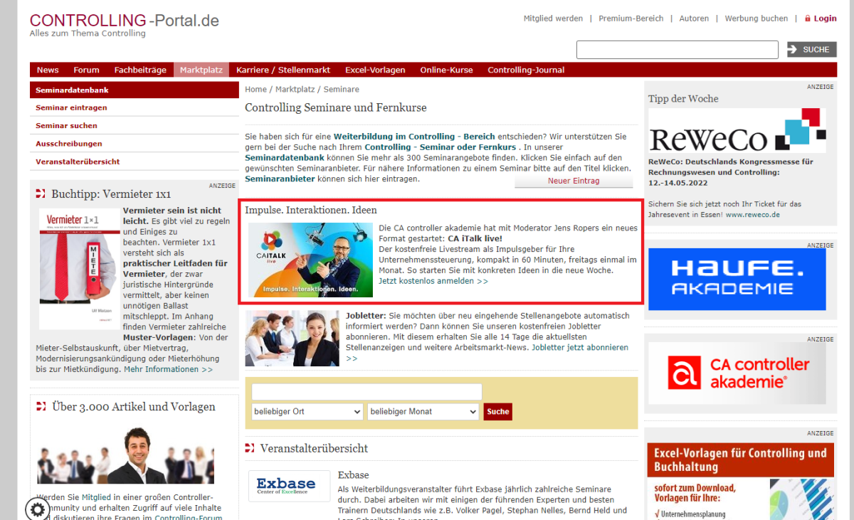This screenshot has height=520, width=854.
Task: Click the 'Über 3.000 Artikel und Vorlagen' heading
Action: click(x=133, y=407)
